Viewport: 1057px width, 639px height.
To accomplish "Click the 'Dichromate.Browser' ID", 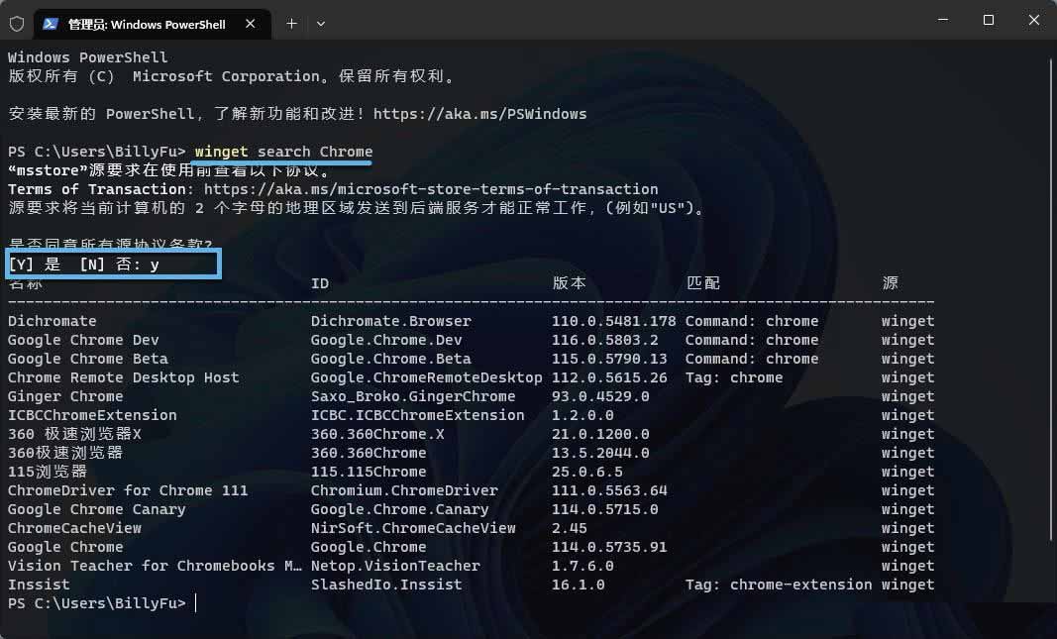I will click(391, 321).
